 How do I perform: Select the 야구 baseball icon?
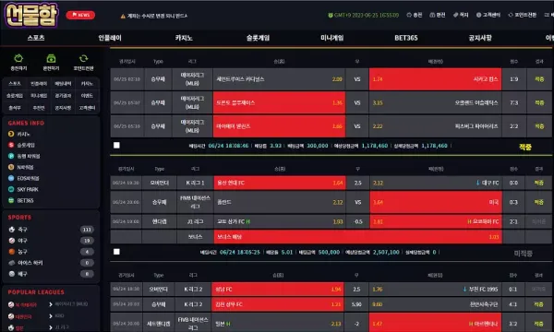(x=12, y=241)
